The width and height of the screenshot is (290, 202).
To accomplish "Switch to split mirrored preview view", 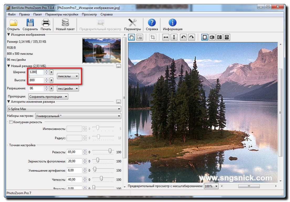I will tap(212, 37).
